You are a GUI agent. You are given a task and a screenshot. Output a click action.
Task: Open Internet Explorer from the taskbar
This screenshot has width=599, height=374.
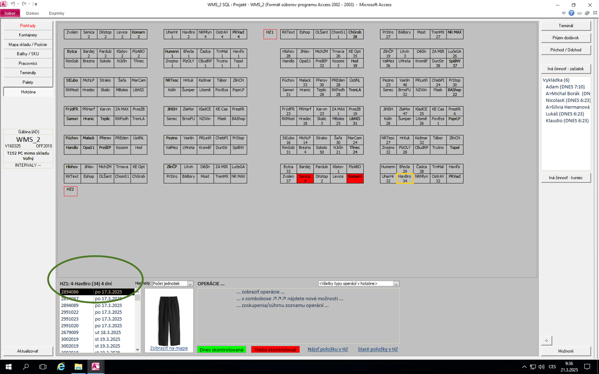61,367
